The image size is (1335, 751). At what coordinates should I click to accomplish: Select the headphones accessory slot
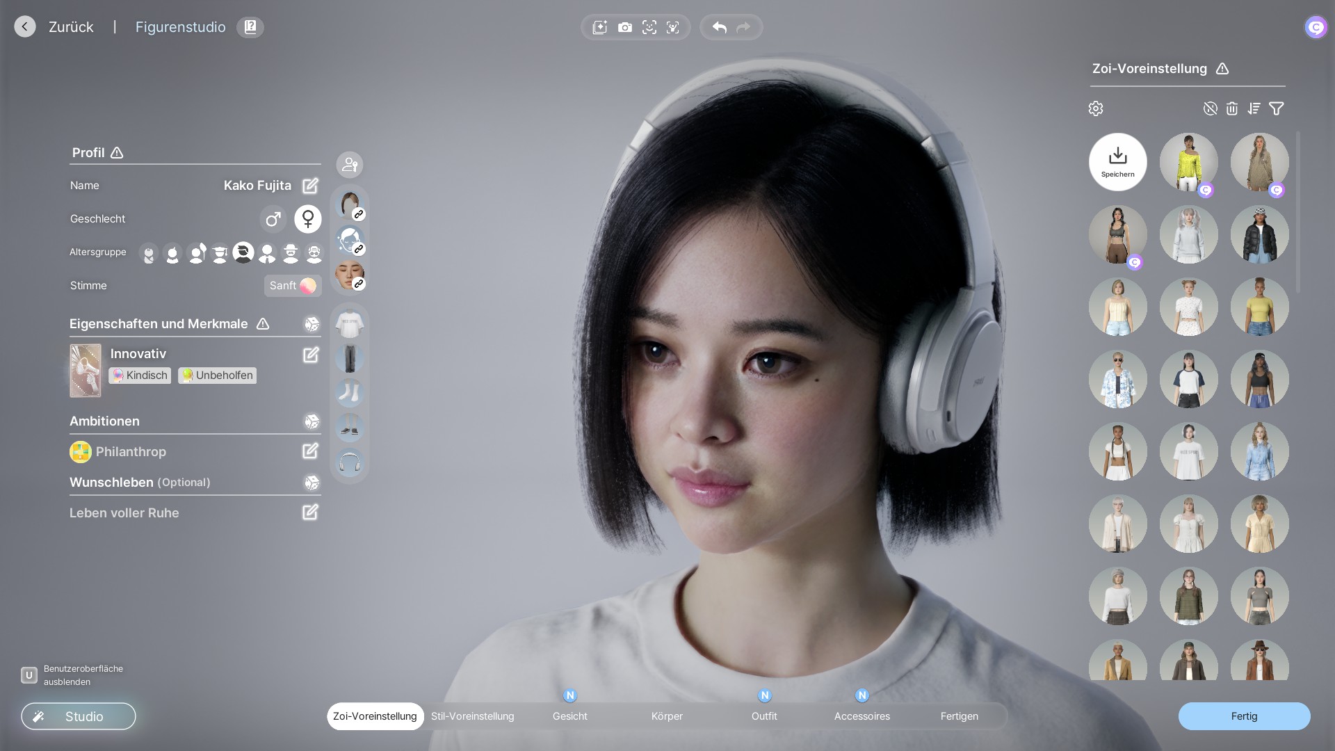pos(350,462)
